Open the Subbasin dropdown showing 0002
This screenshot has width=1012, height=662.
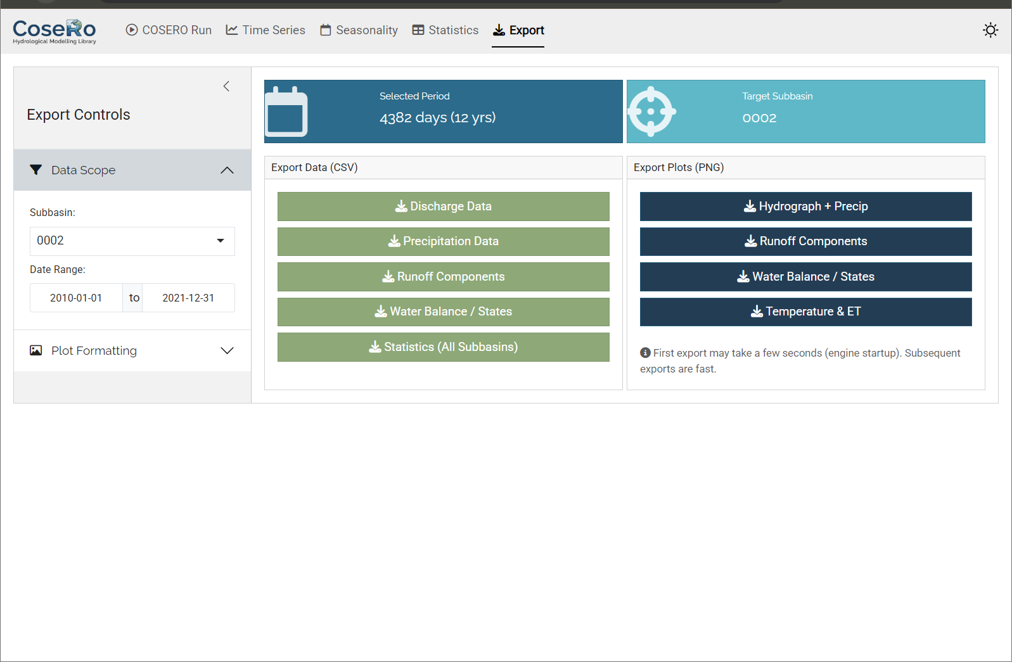coord(132,241)
